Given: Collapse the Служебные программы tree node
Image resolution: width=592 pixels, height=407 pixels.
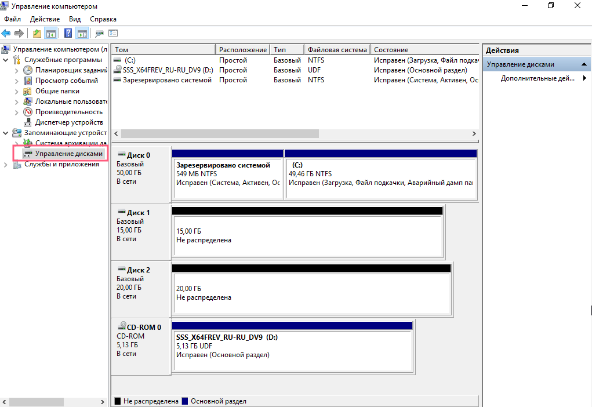Looking at the screenshot, I should click(x=6, y=60).
